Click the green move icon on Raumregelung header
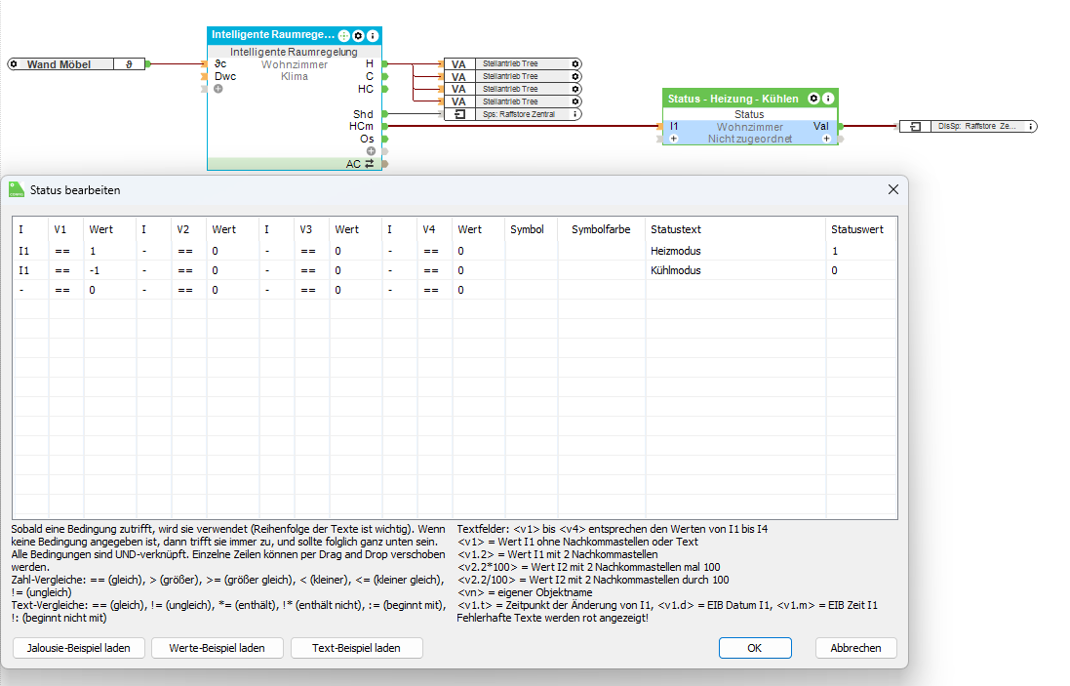 coord(344,34)
